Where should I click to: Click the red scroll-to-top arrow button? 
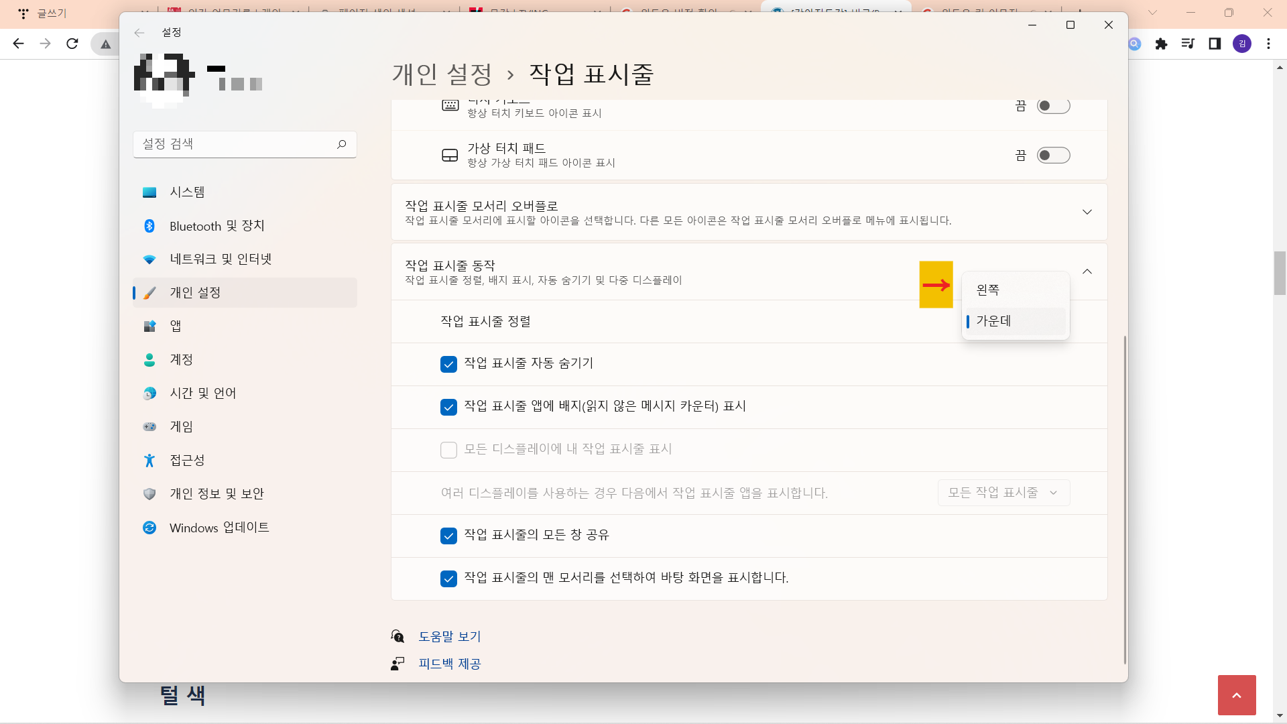point(1236,695)
